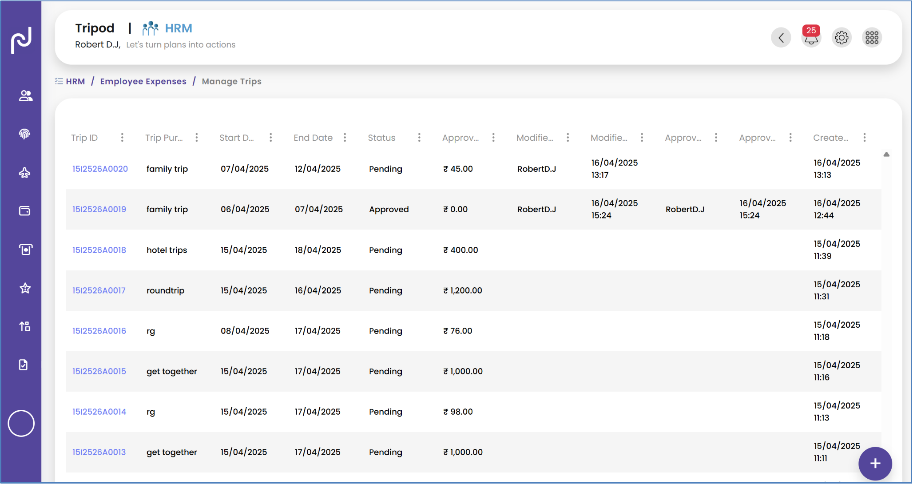Click the Tripod title text
Screen dimensions: 913x484
[95, 28]
